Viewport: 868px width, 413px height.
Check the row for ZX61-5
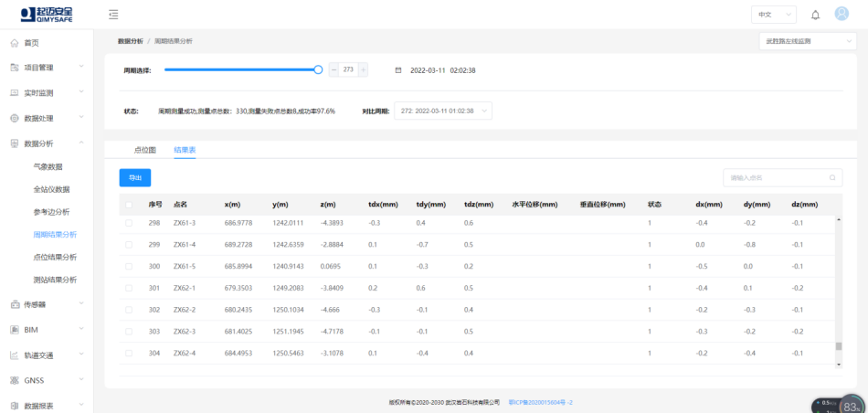pos(129,266)
